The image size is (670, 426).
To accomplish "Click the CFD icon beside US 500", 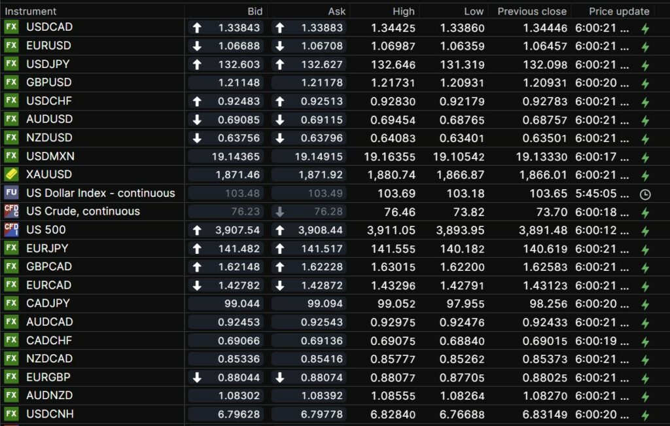I will click(11, 230).
